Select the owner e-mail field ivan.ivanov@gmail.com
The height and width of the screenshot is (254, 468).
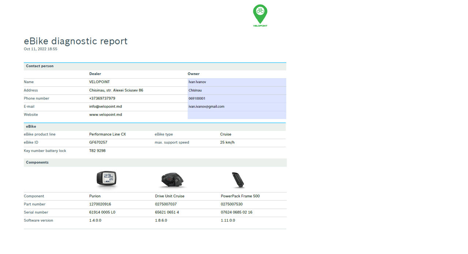[x=237, y=107]
